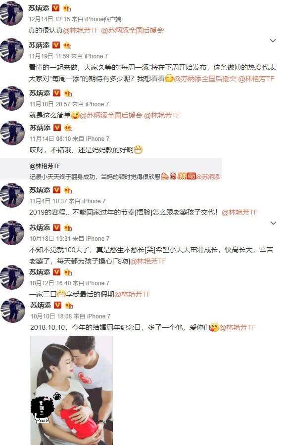
Task: Click membership crown icon on 10月12日 post
Action: click(68, 272)
